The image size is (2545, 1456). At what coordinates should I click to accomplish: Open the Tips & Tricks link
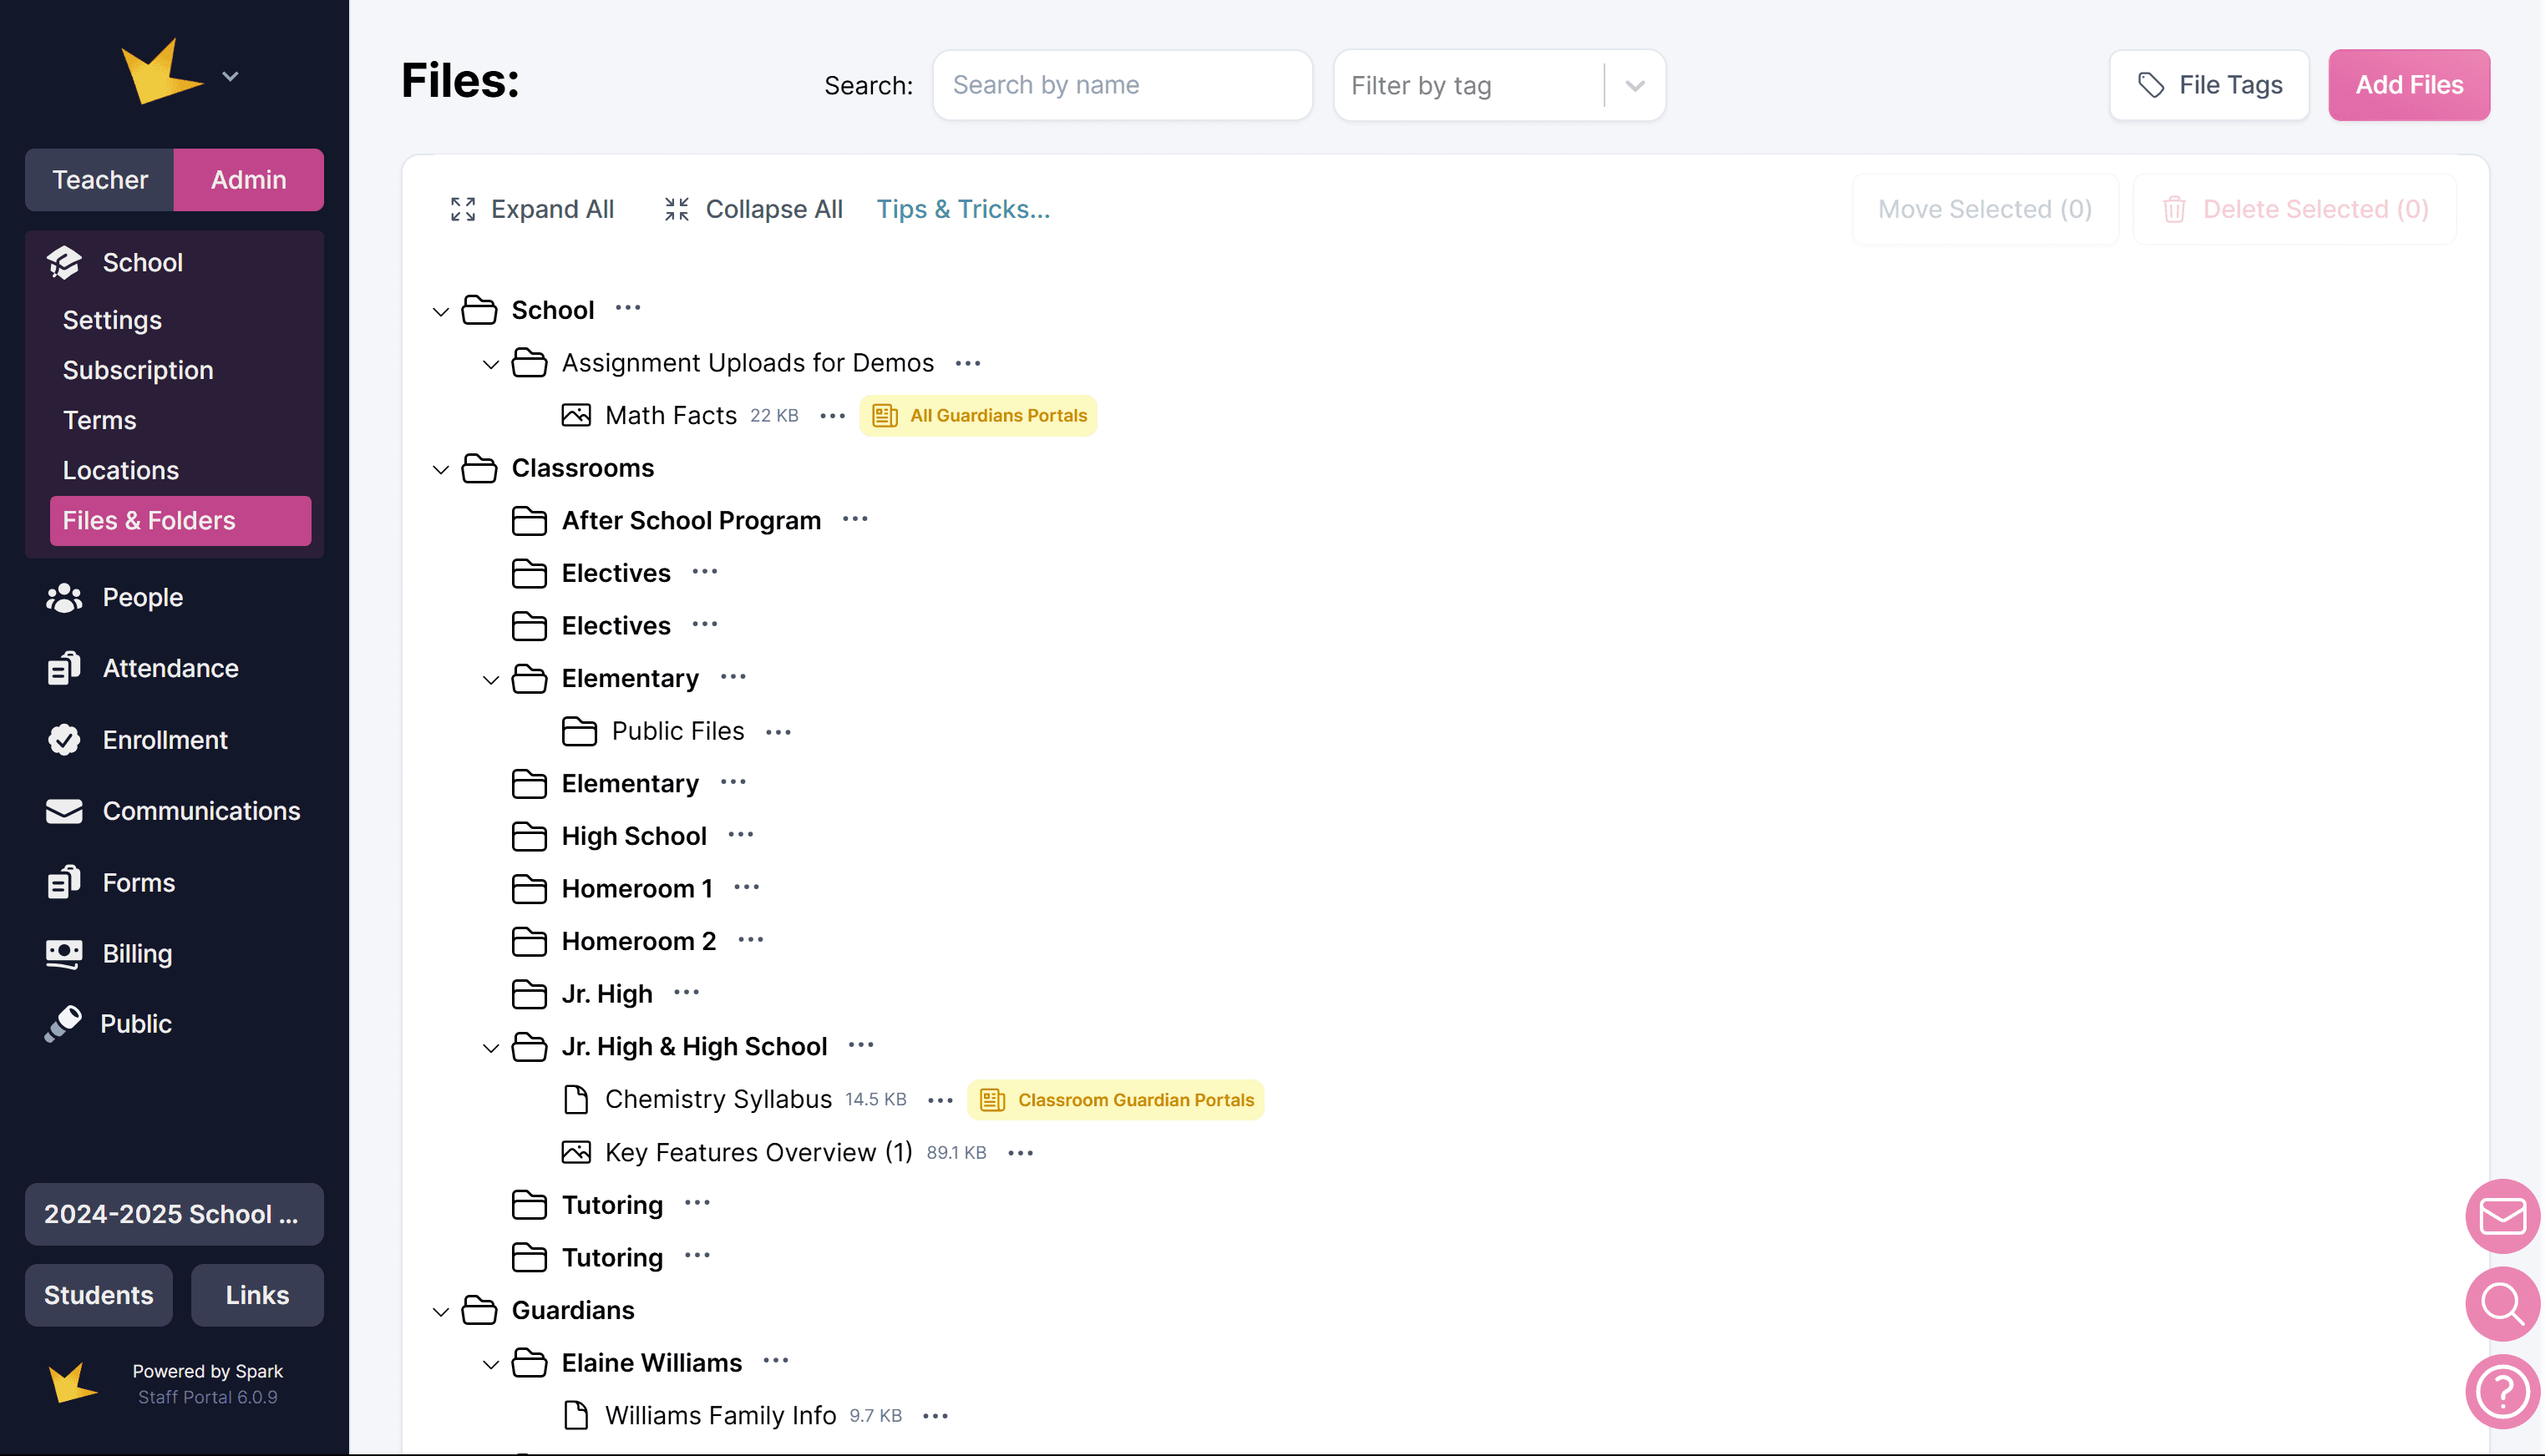tap(962, 209)
